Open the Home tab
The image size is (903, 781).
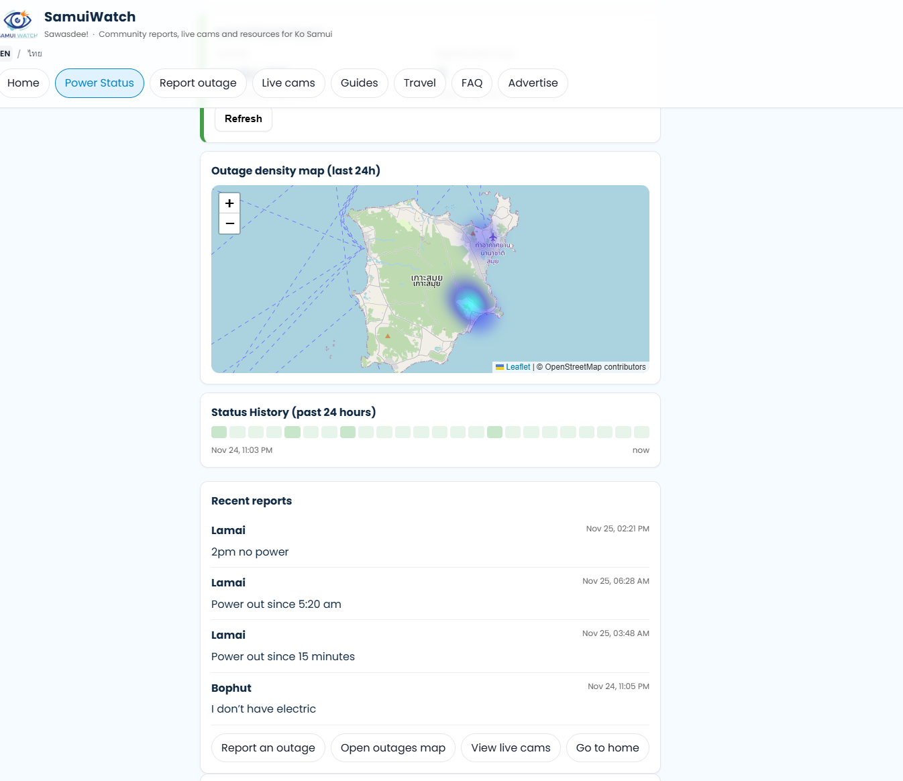[x=23, y=83]
